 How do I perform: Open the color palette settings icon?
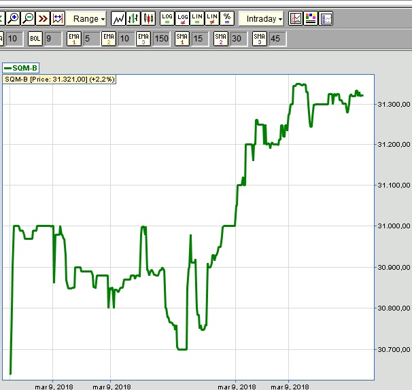tap(311, 18)
